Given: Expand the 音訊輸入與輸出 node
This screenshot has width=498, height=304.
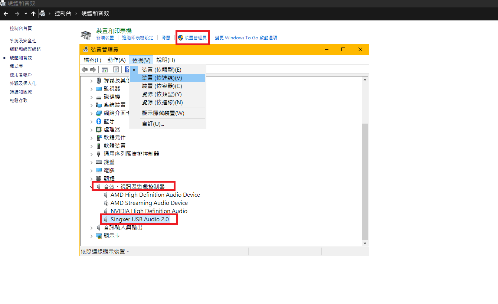Looking at the screenshot, I should [x=92, y=228].
